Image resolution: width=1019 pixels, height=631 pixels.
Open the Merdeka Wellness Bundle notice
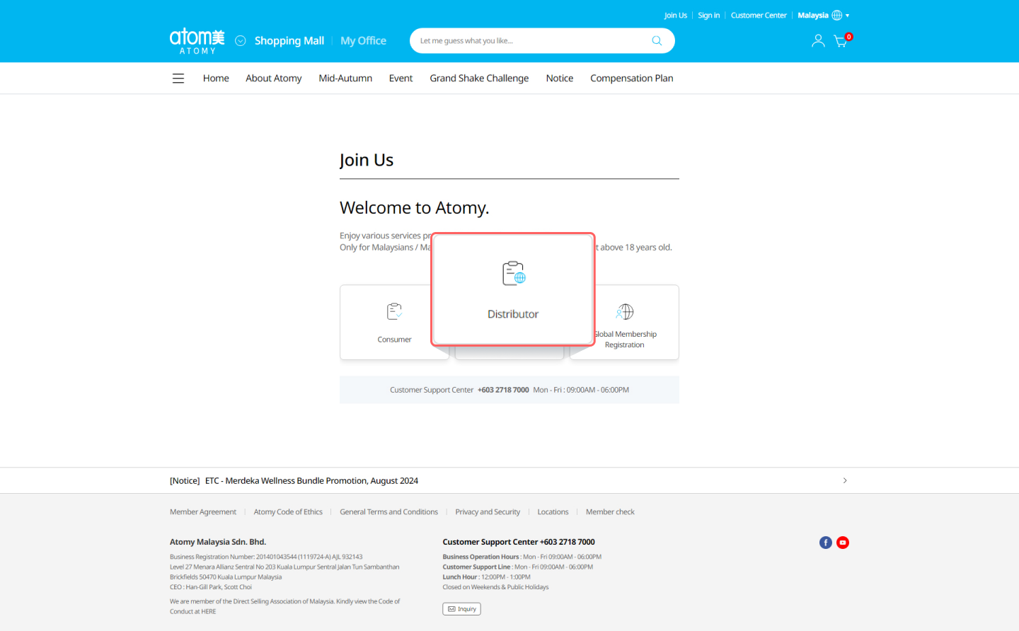[x=311, y=481]
